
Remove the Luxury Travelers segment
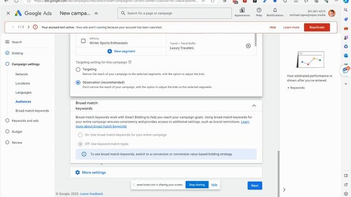(248, 46)
